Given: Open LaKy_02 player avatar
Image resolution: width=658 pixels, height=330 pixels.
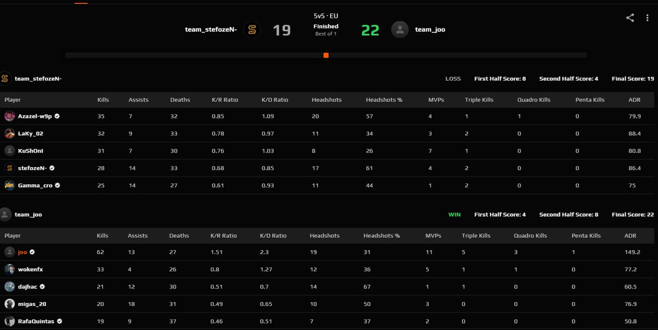Looking at the screenshot, I should (9, 133).
